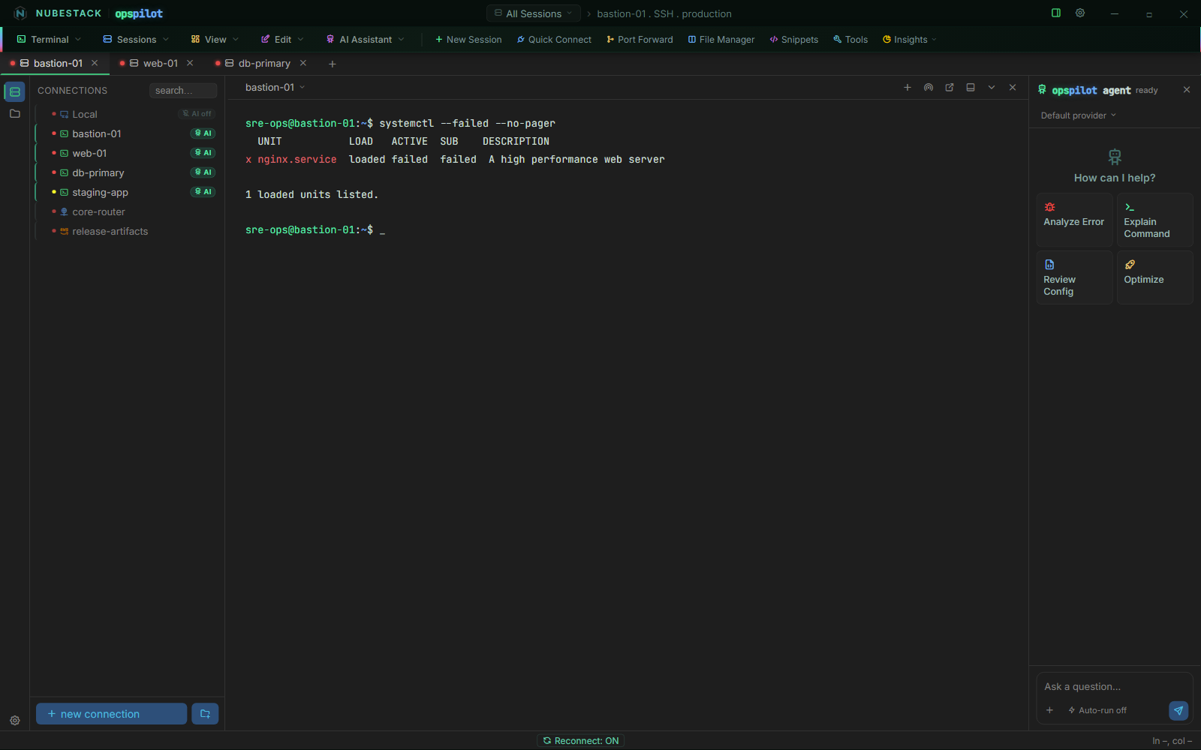Viewport: 1201px width, 750px height.
Task: Toggle AI badge on bastion-01 connection
Action: click(203, 133)
